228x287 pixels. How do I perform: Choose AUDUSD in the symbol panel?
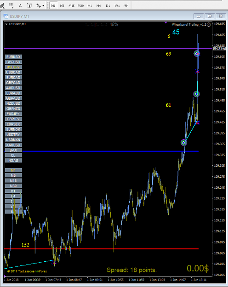[13, 88]
